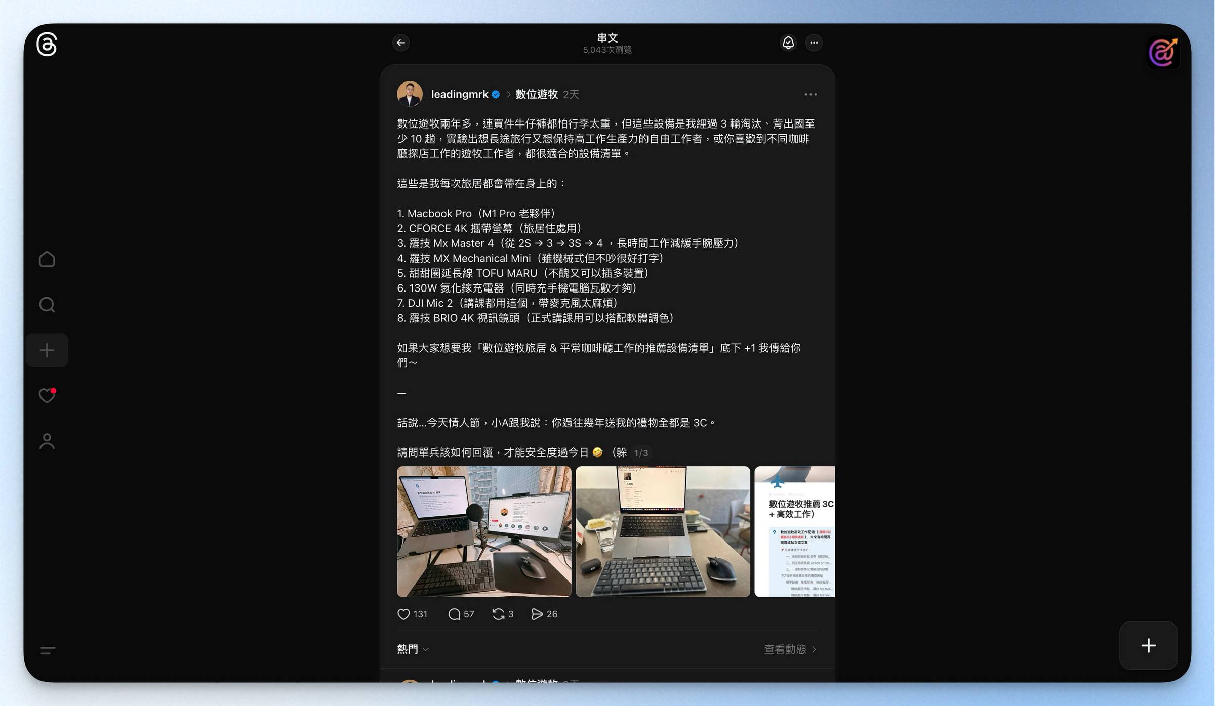Toggle thread notification bell
Viewport: 1215px width, 706px height.
[x=788, y=43]
